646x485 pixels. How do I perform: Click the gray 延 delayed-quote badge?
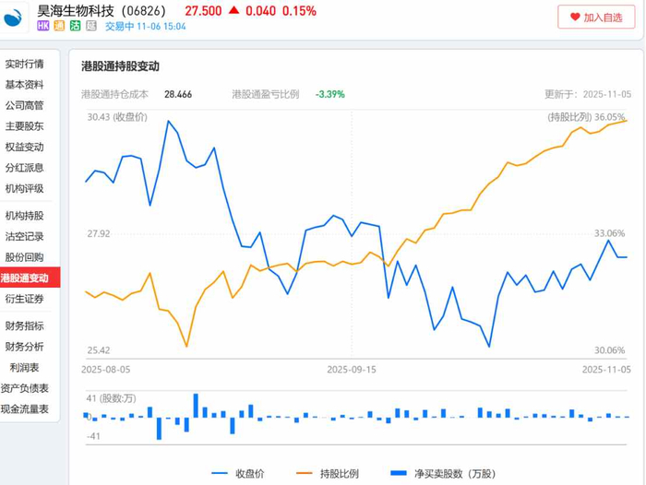coord(90,26)
